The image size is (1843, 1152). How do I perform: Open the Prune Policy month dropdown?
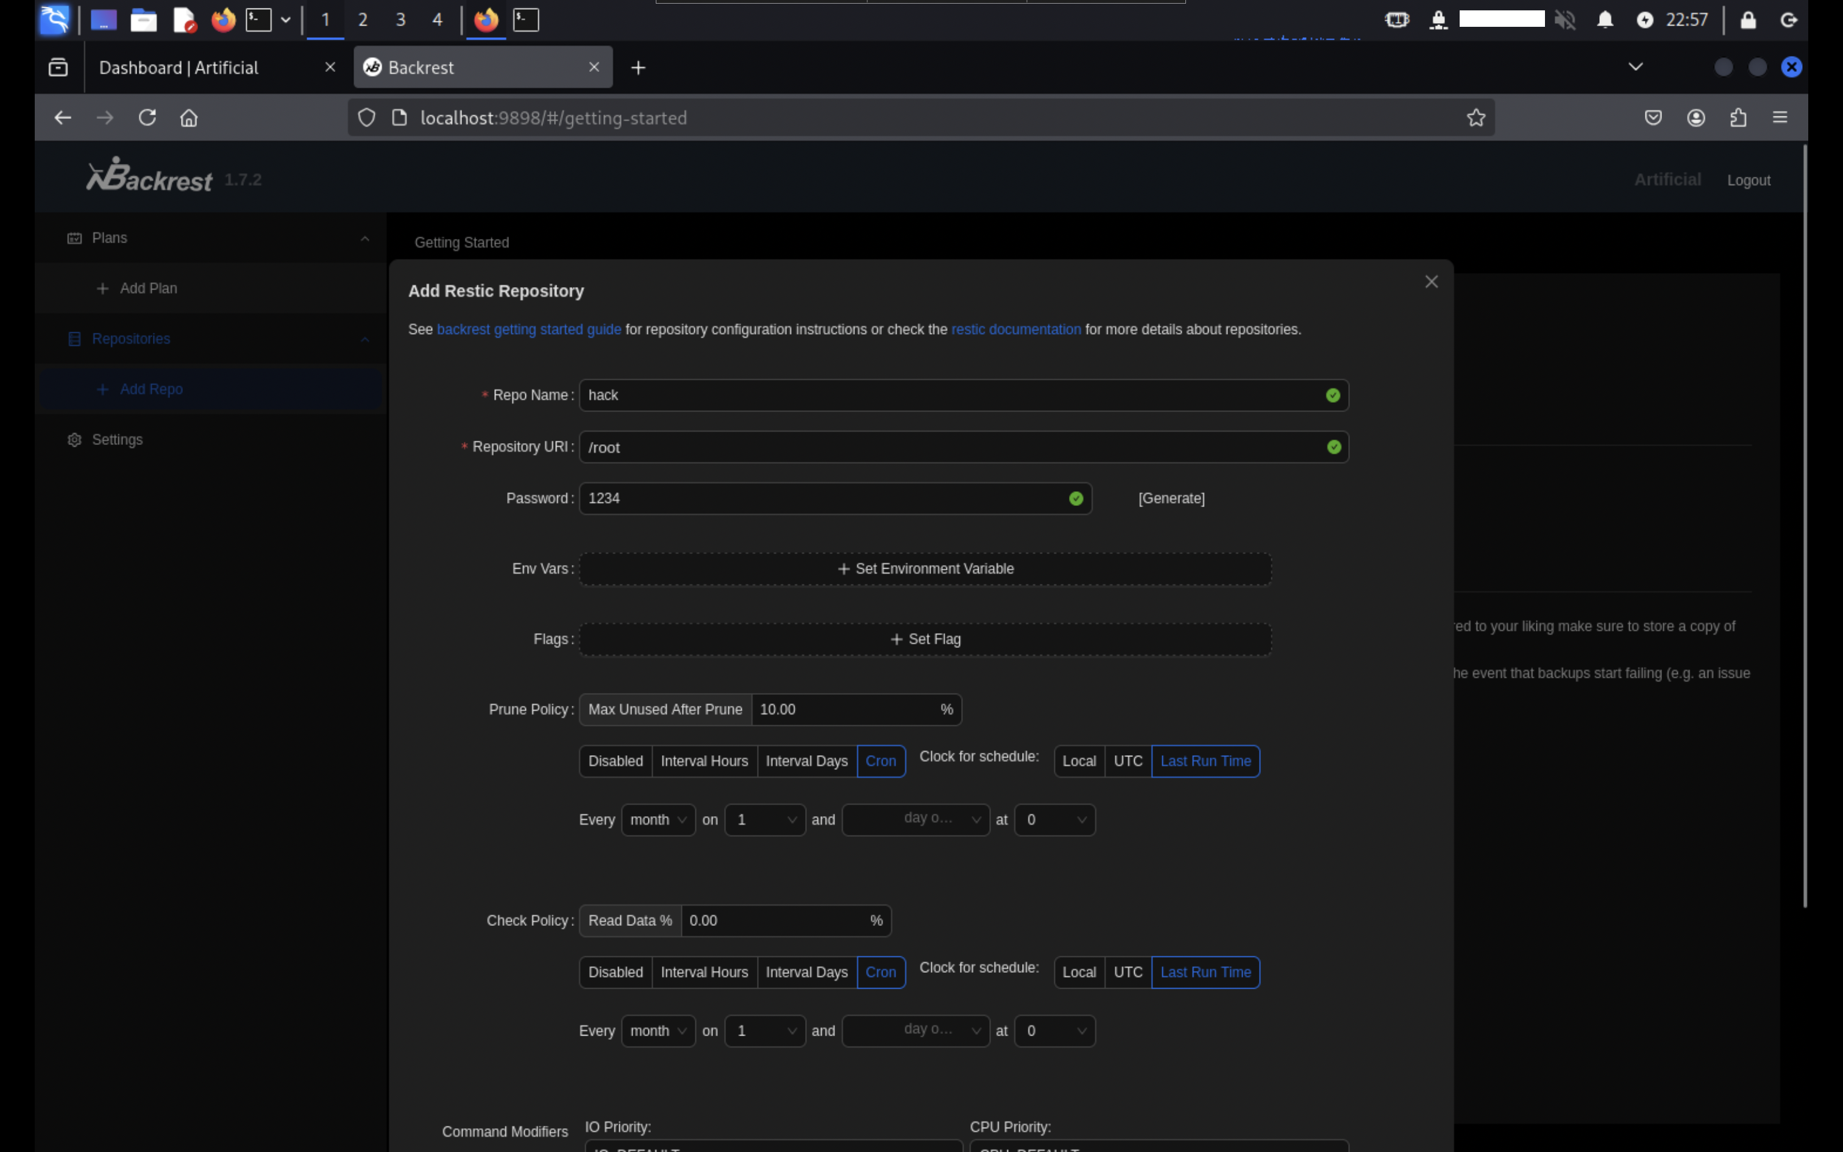click(x=658, y=820)
